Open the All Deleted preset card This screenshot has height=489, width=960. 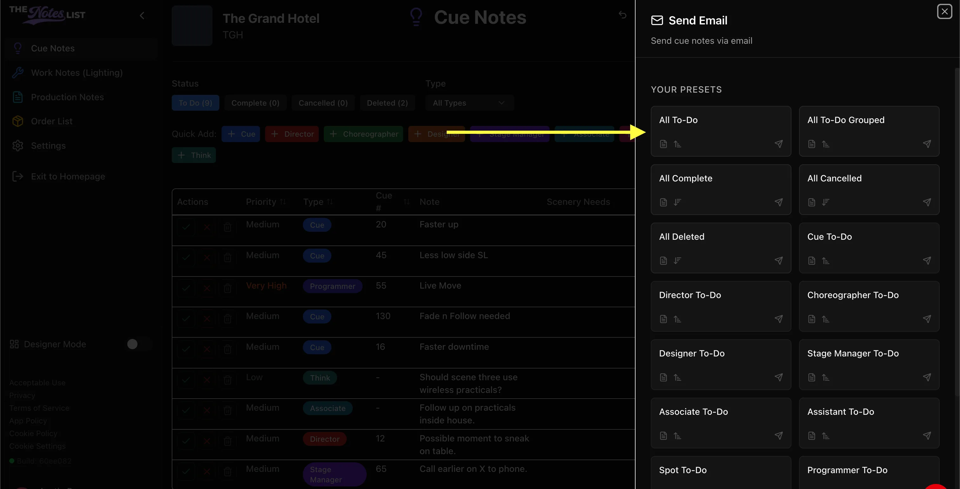[x=721, y=248]
